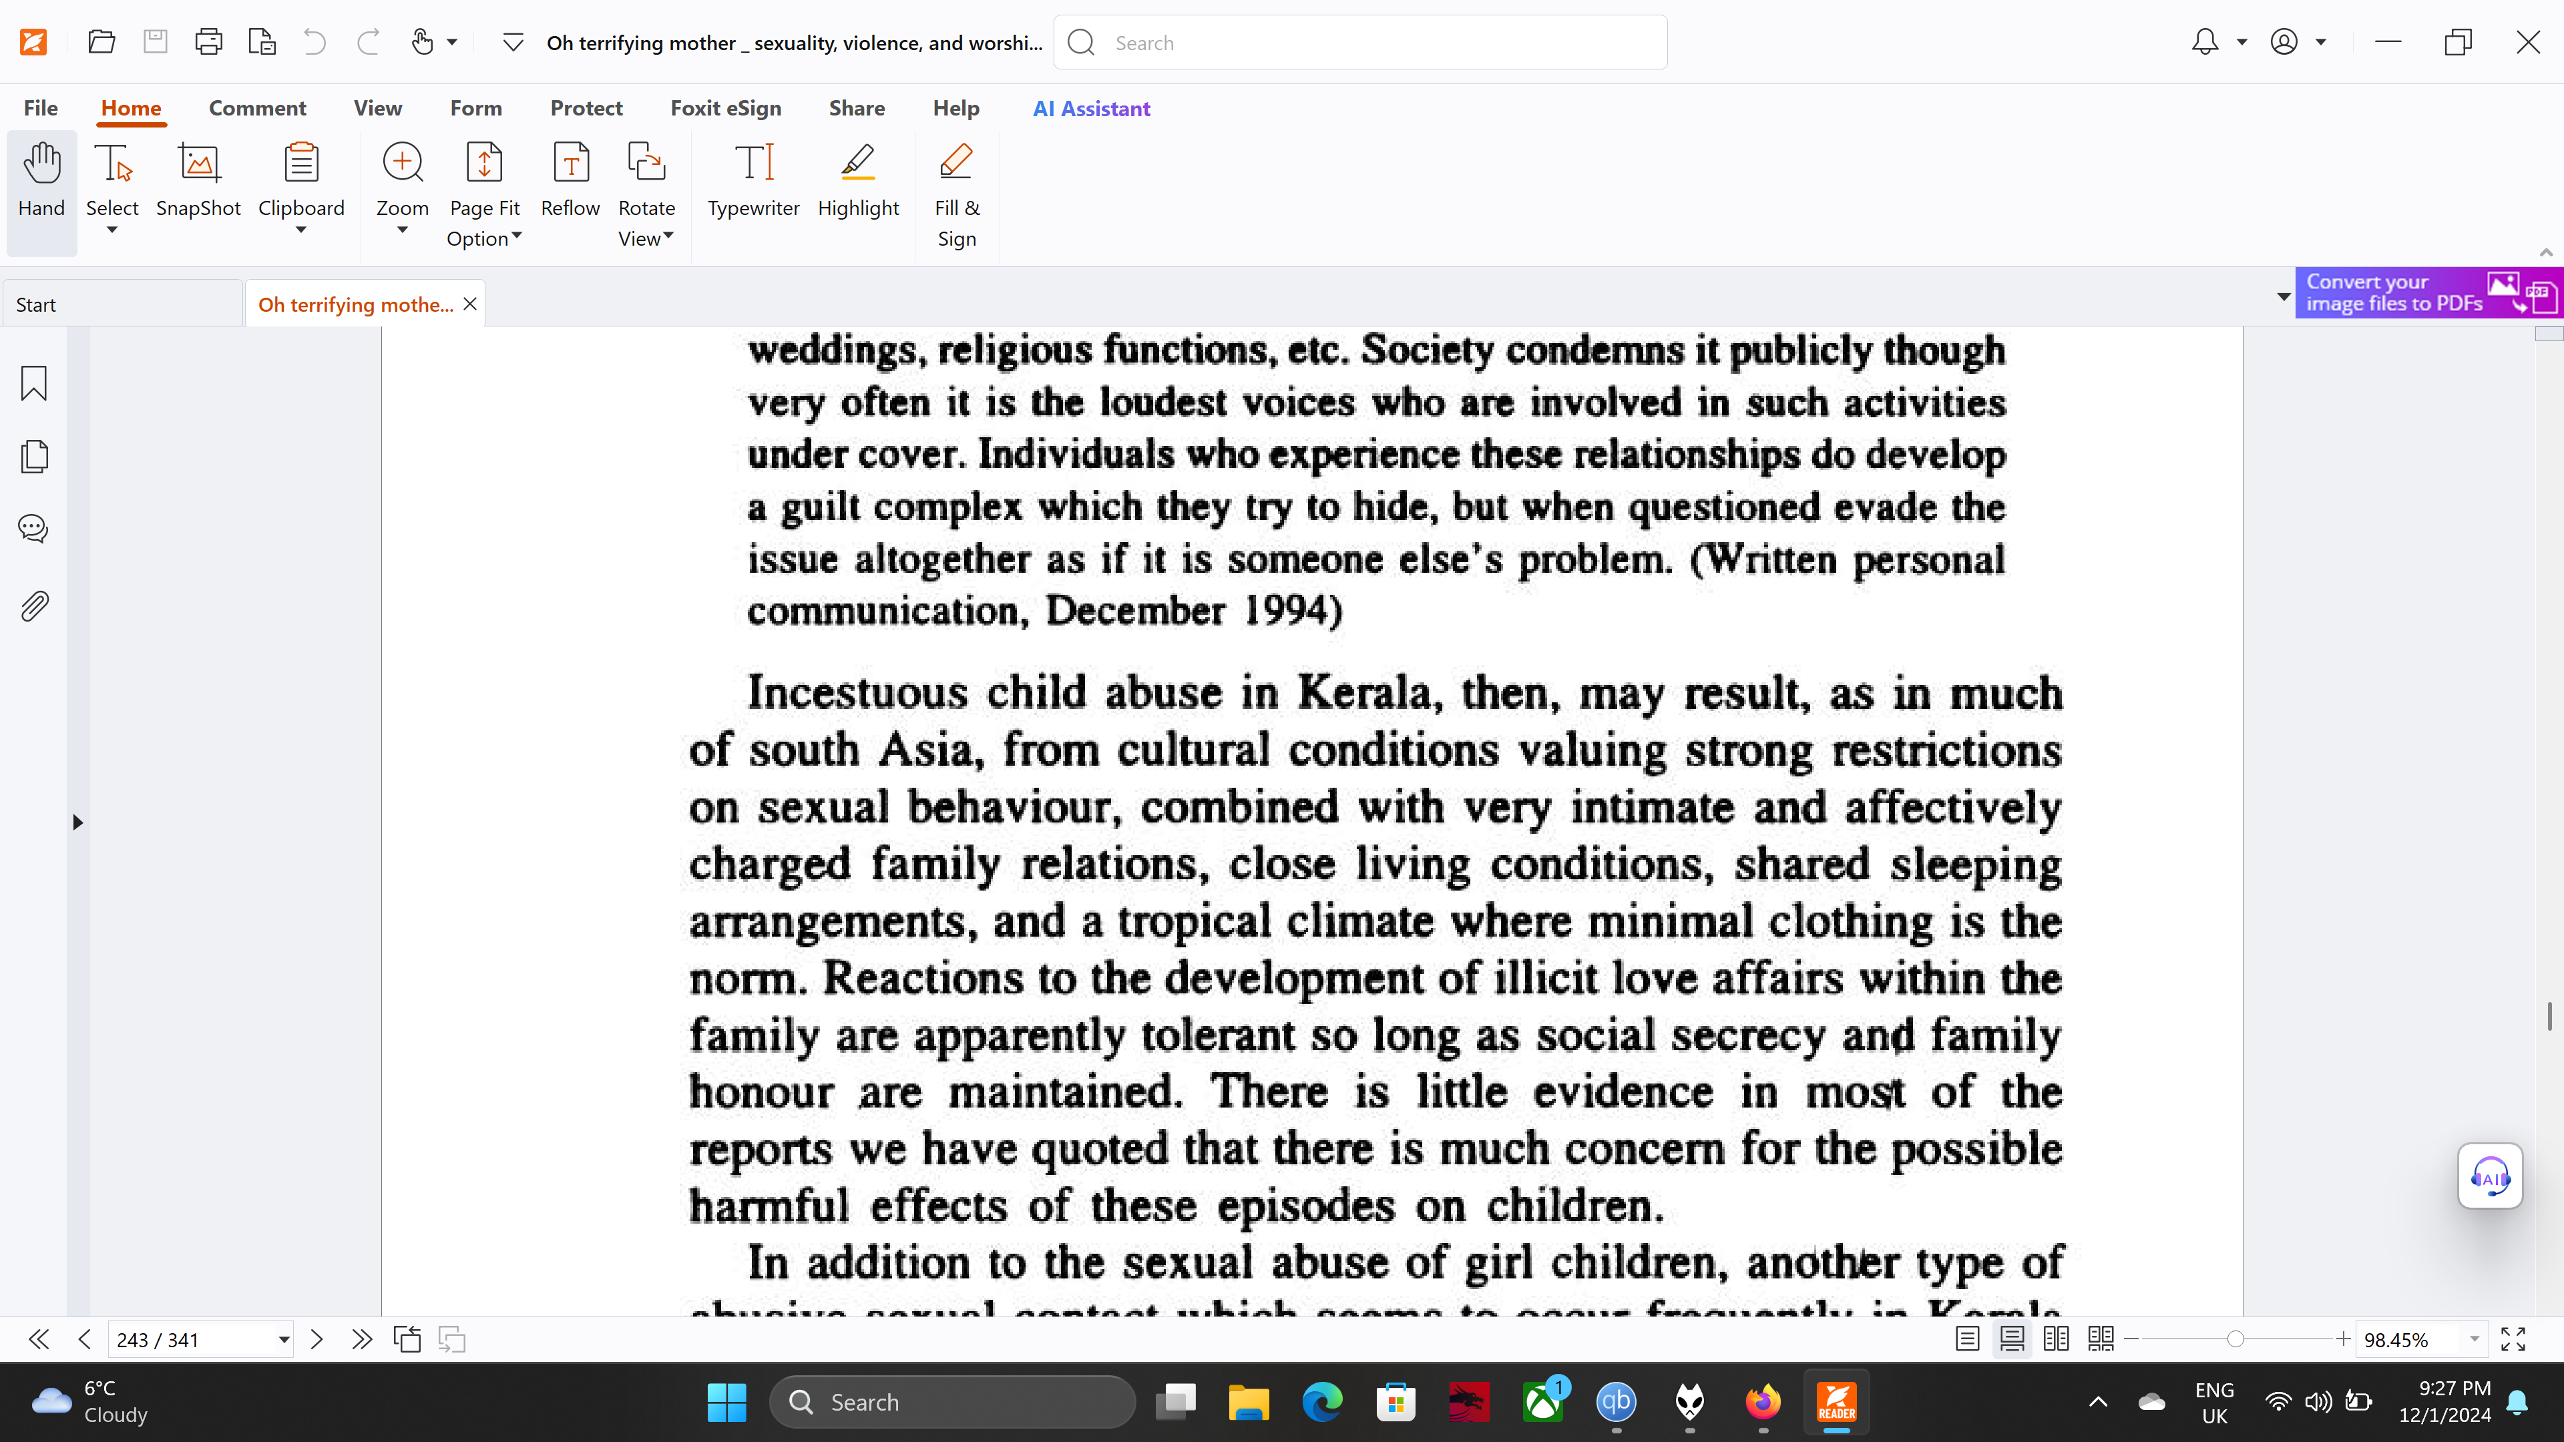Open the zoom percentage dropdown

click(2475, 1339)
